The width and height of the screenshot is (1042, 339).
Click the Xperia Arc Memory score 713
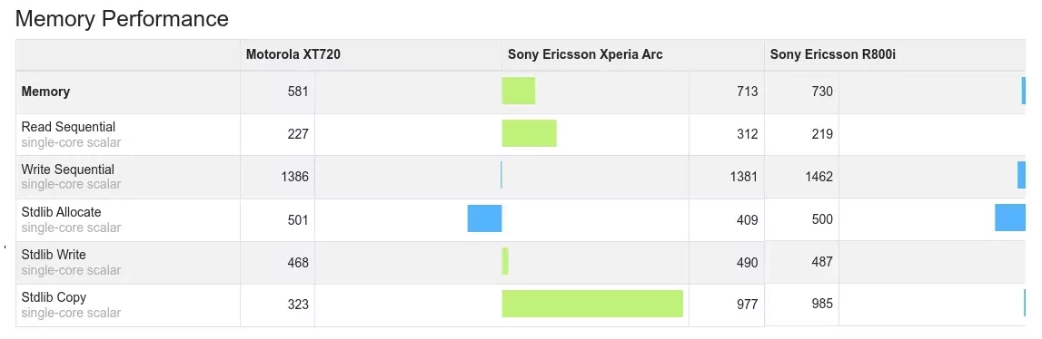click(x=748, y=92)
